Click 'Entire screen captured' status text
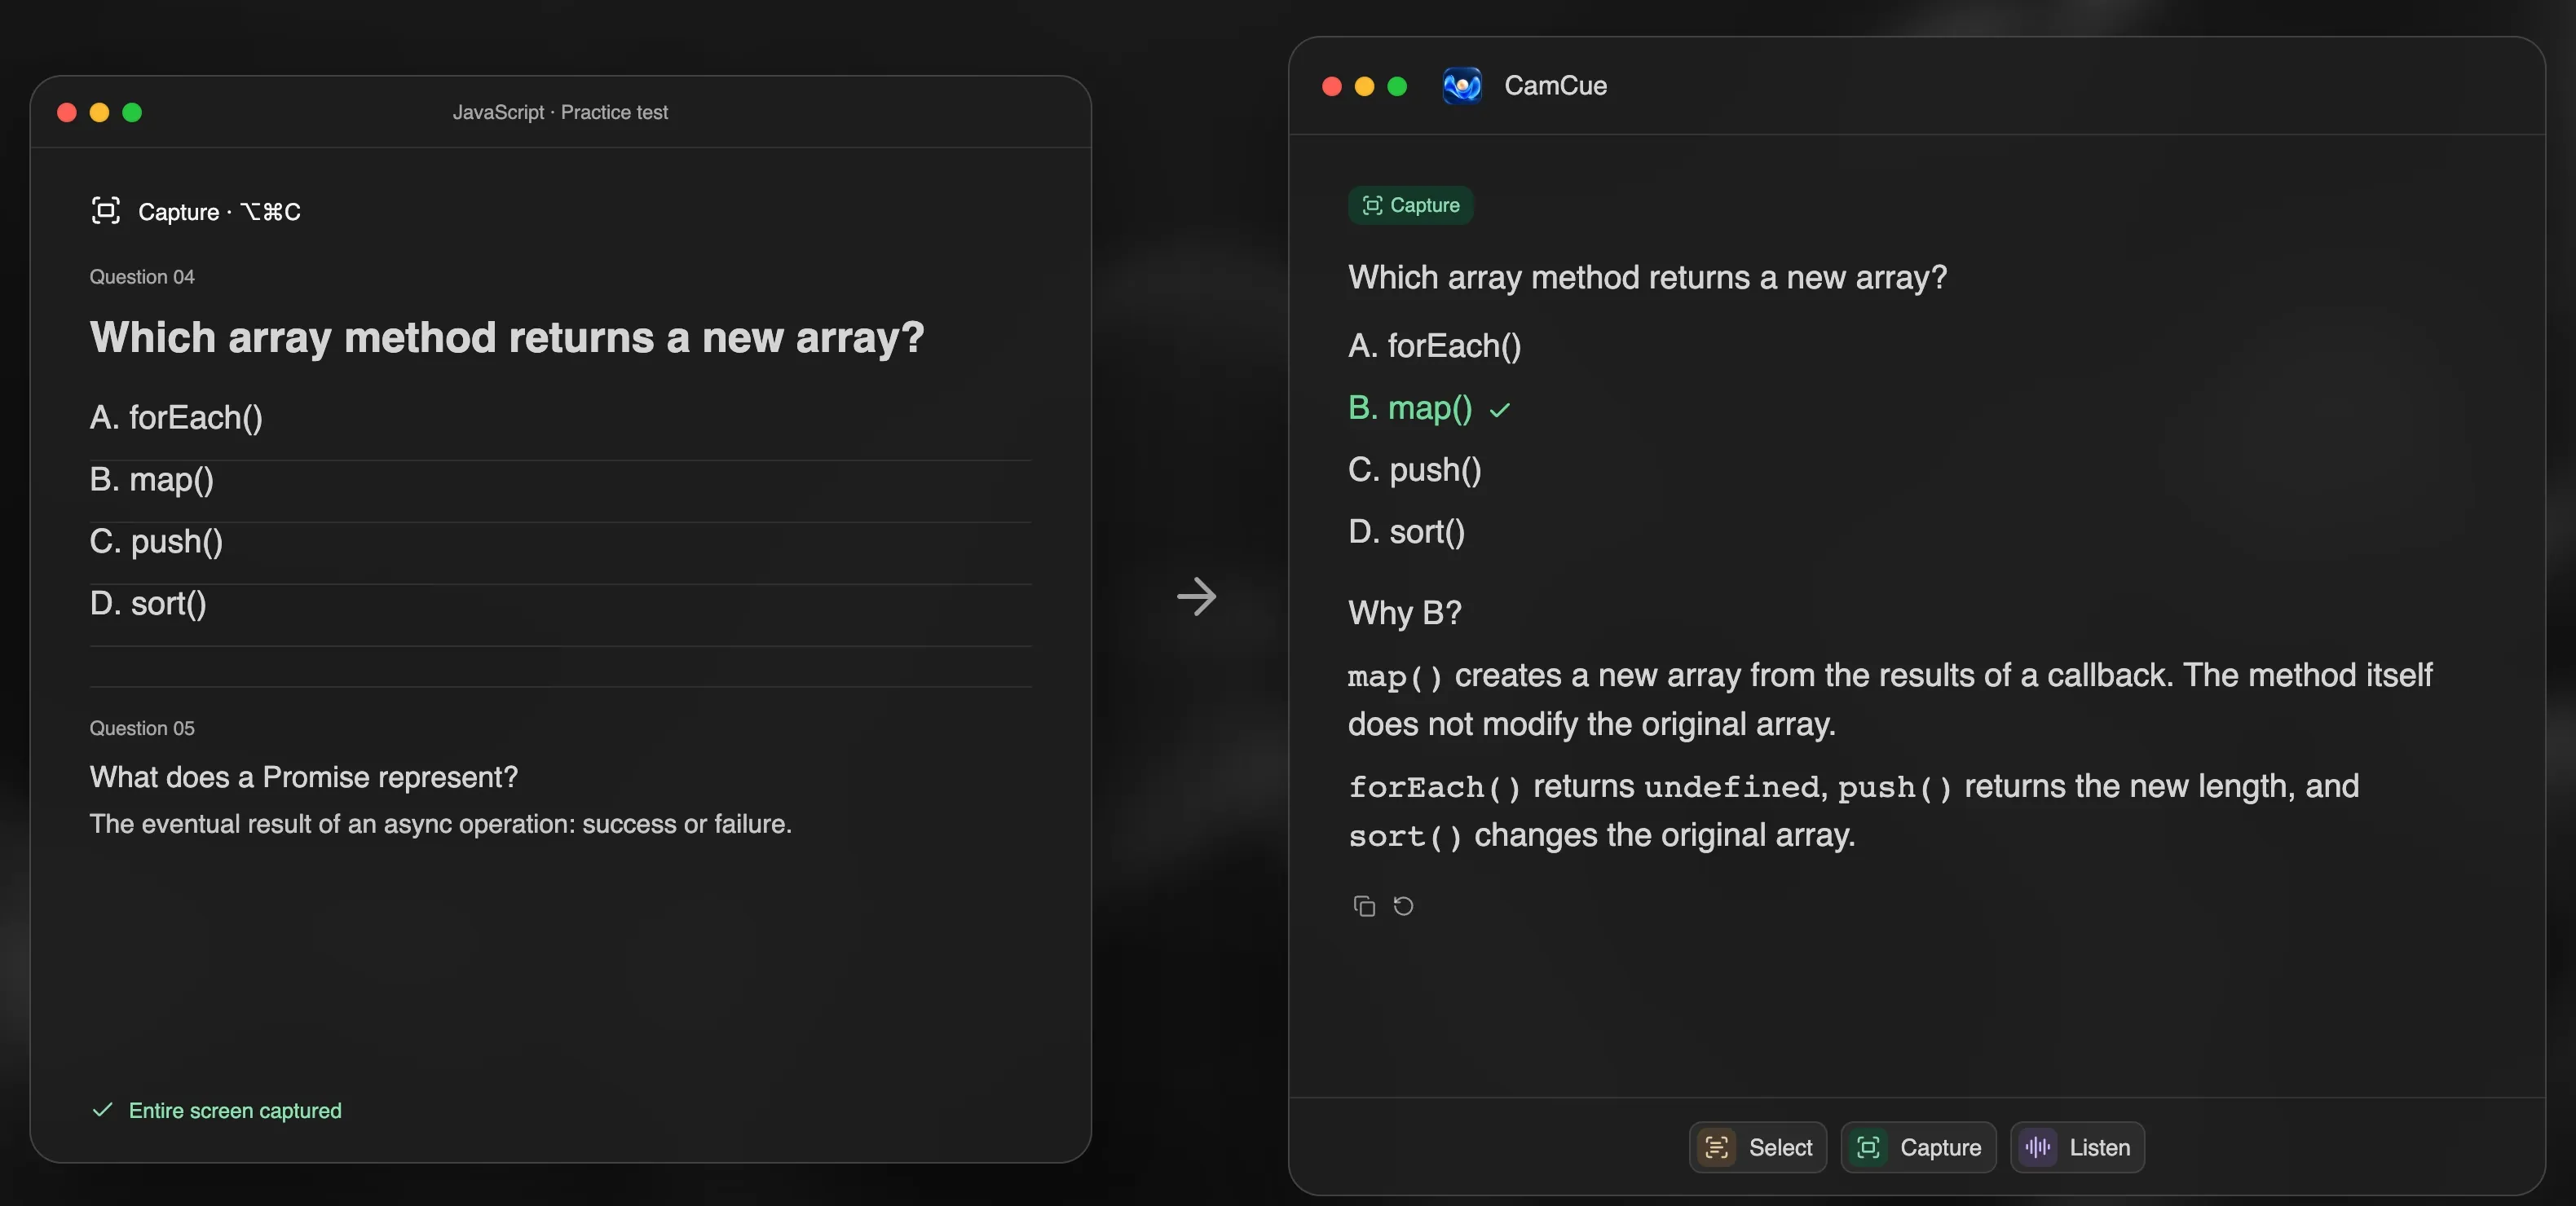The width and height of the screenshot is (2576, 1206). [x=235, y=1110]
